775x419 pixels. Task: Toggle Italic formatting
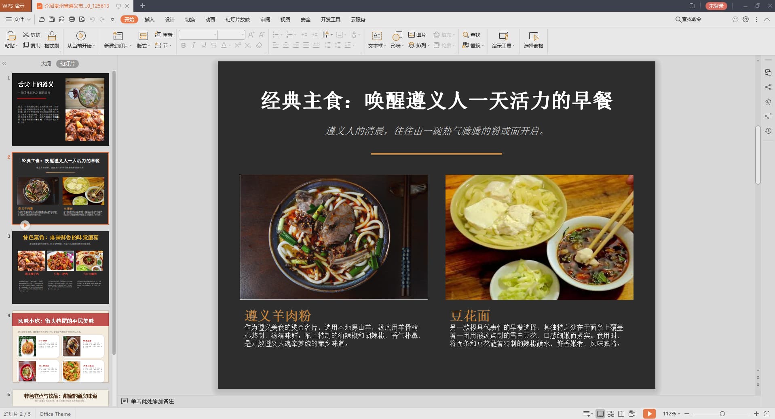194,45
